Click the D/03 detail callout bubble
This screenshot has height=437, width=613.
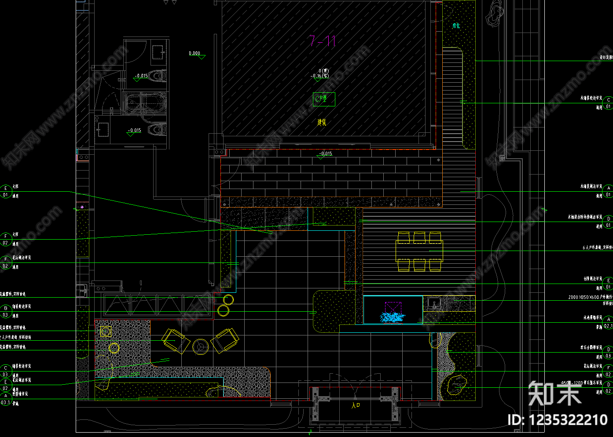tap(609, 353)
